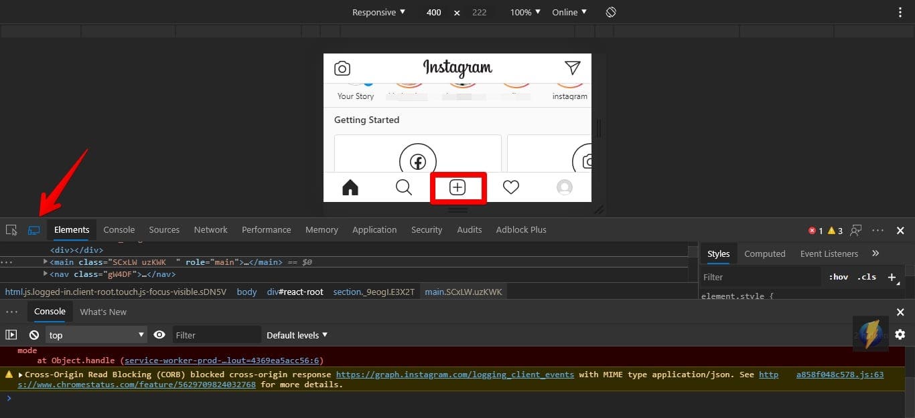Open Instagram activity heart icon
Image resolution: width=915 pixels, height=418 pixels.
point(511,188)
